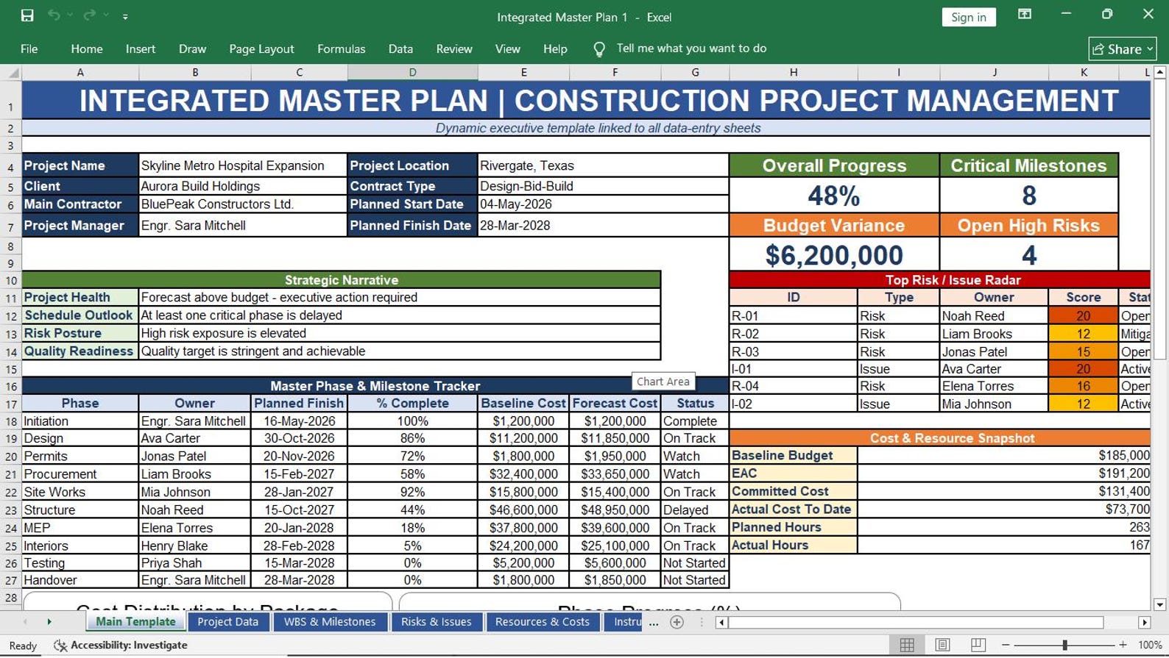Open the Undo history dropdown arrow
The height and width of the screenshot is (658, 1169).
pos(71,15)
